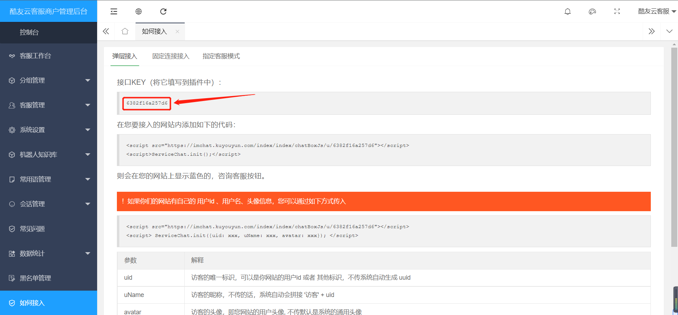This screenshot has width=678, height=315.
Task: Open 控制台 in sidebar
Action: point(48,32)
